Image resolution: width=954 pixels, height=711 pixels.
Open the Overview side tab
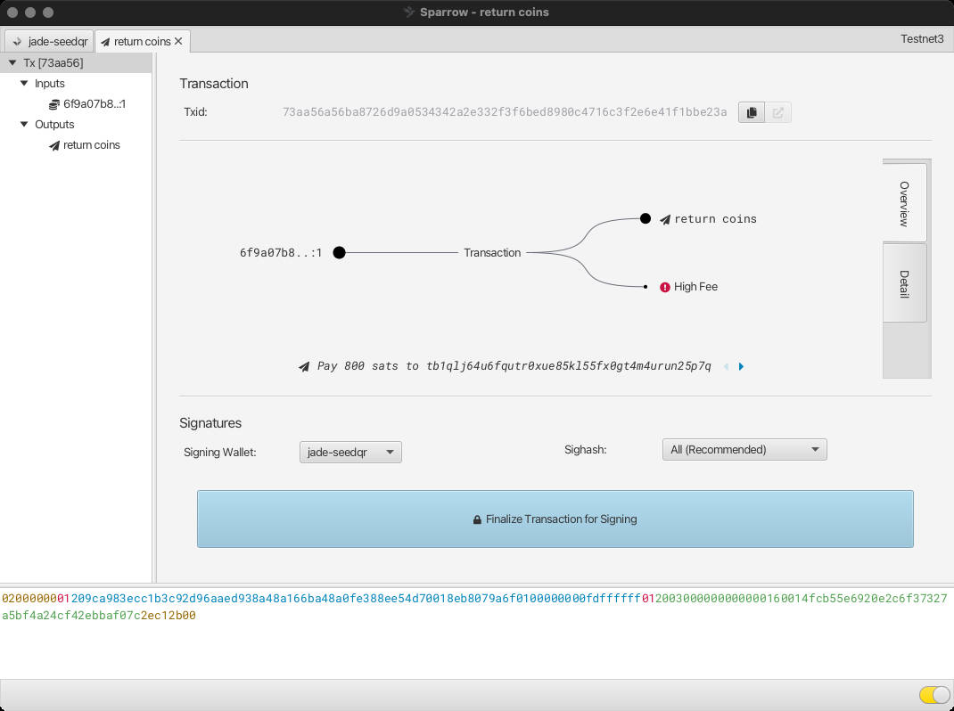pyautogui.click(x=905, y=203)
